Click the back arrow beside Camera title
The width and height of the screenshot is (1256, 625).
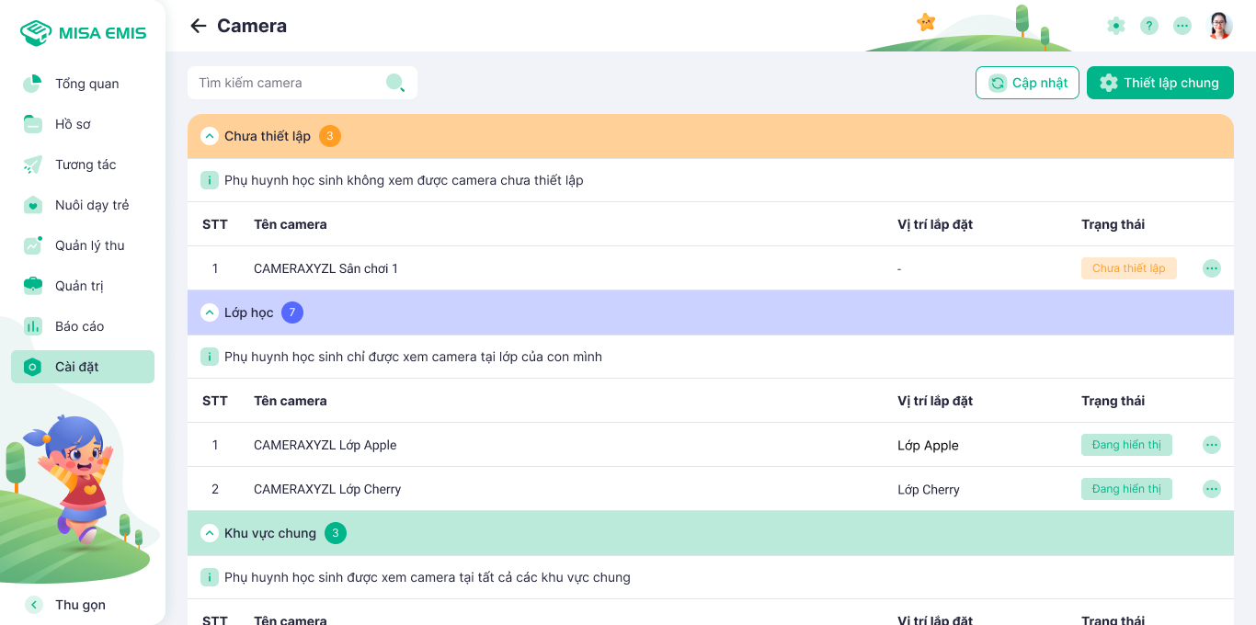point(198,26)
